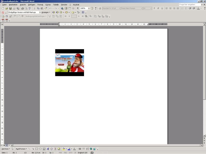Select the line drawing tool
Image resolution: width=206 pixels, height=154 pixels.
pyautogui.click(x=29, y=149)
